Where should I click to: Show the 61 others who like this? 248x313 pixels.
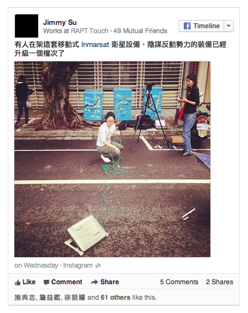pyautogui.click(x=115, y=298)
